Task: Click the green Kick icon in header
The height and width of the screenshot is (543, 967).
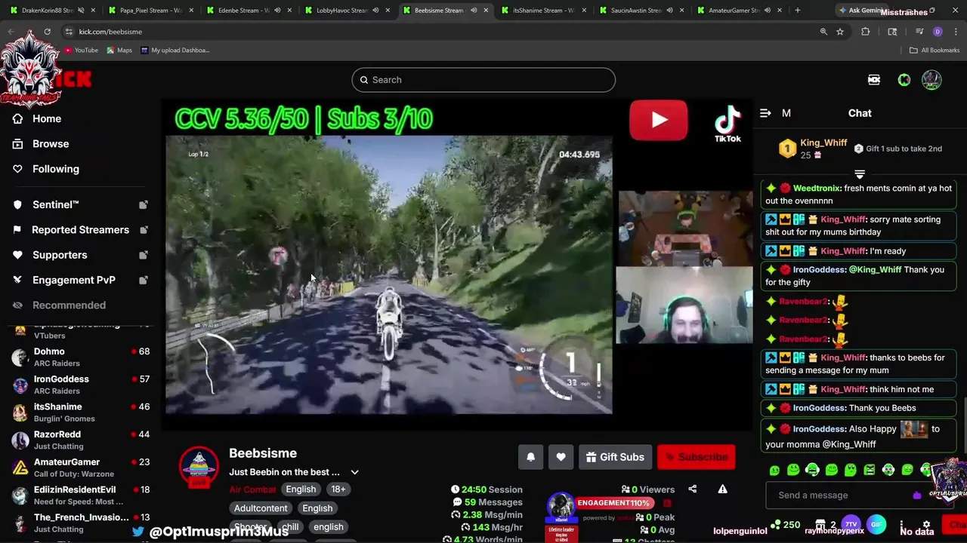Action: click(x=904, y=80)
